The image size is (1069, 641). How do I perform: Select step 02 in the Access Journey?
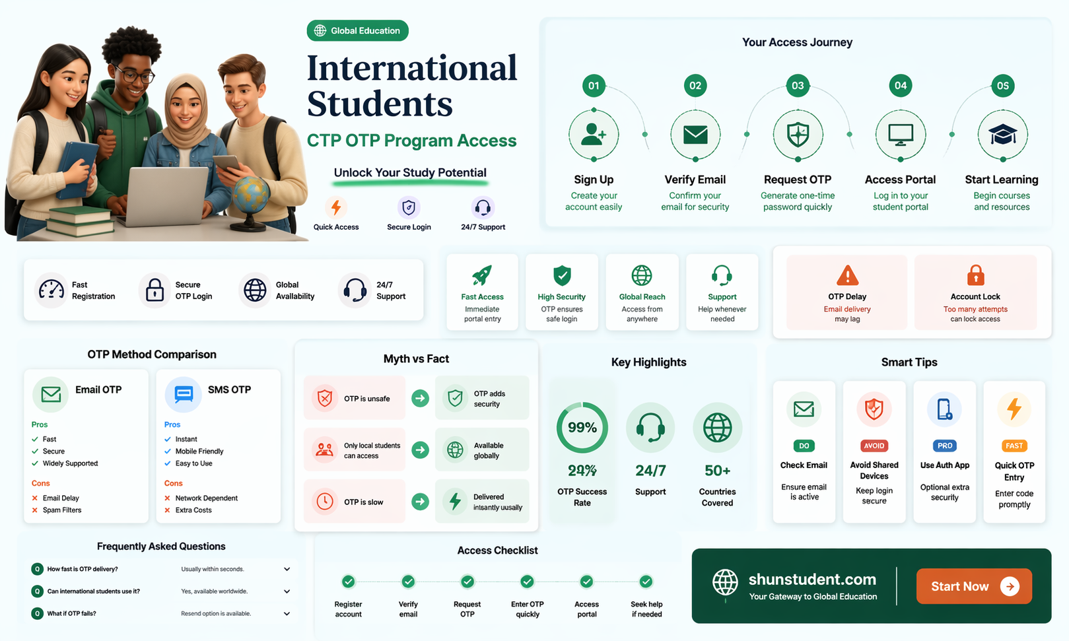coord(695,86)
